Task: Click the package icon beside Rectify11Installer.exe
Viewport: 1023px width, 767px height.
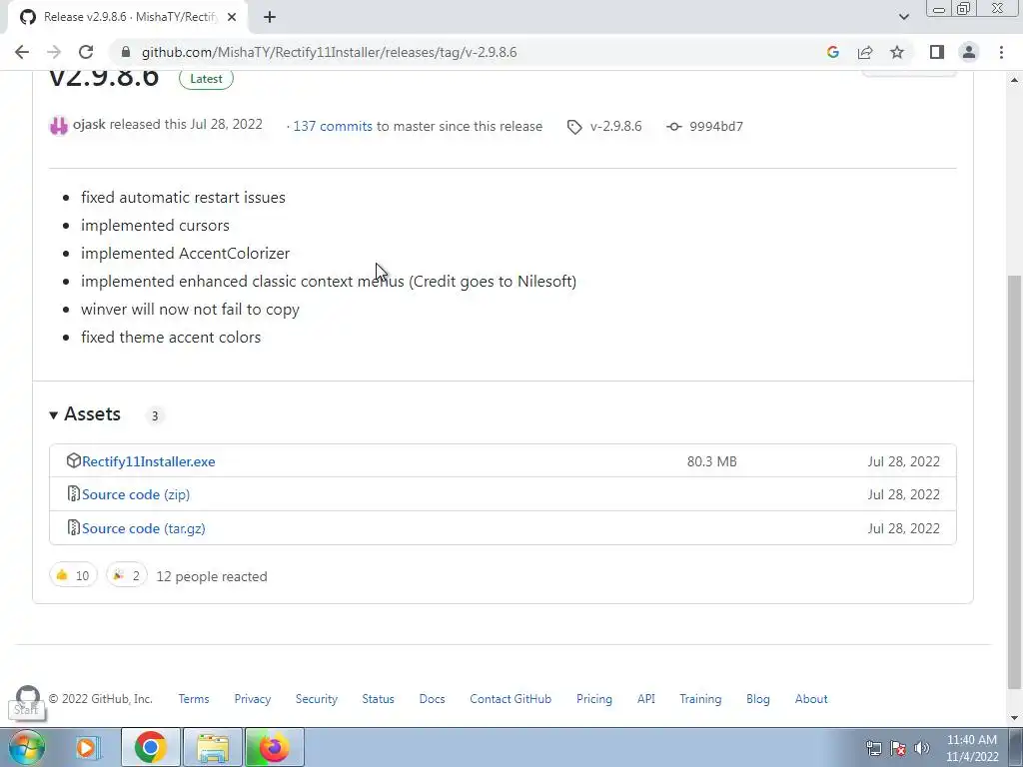Action: pyautogui.click(x=74, y=460)
